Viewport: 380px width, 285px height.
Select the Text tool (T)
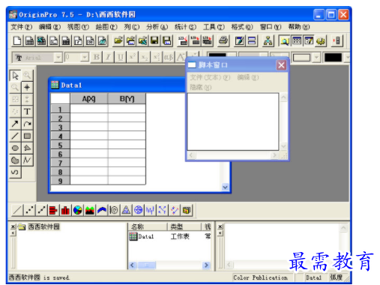tap(27, 112)
